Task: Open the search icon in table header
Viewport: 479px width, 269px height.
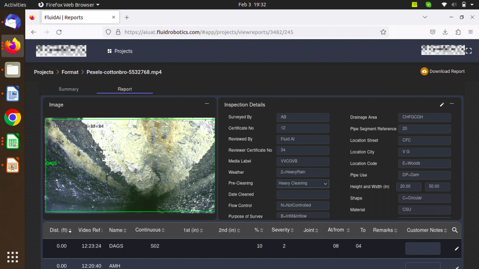Action: click(455, 230)
